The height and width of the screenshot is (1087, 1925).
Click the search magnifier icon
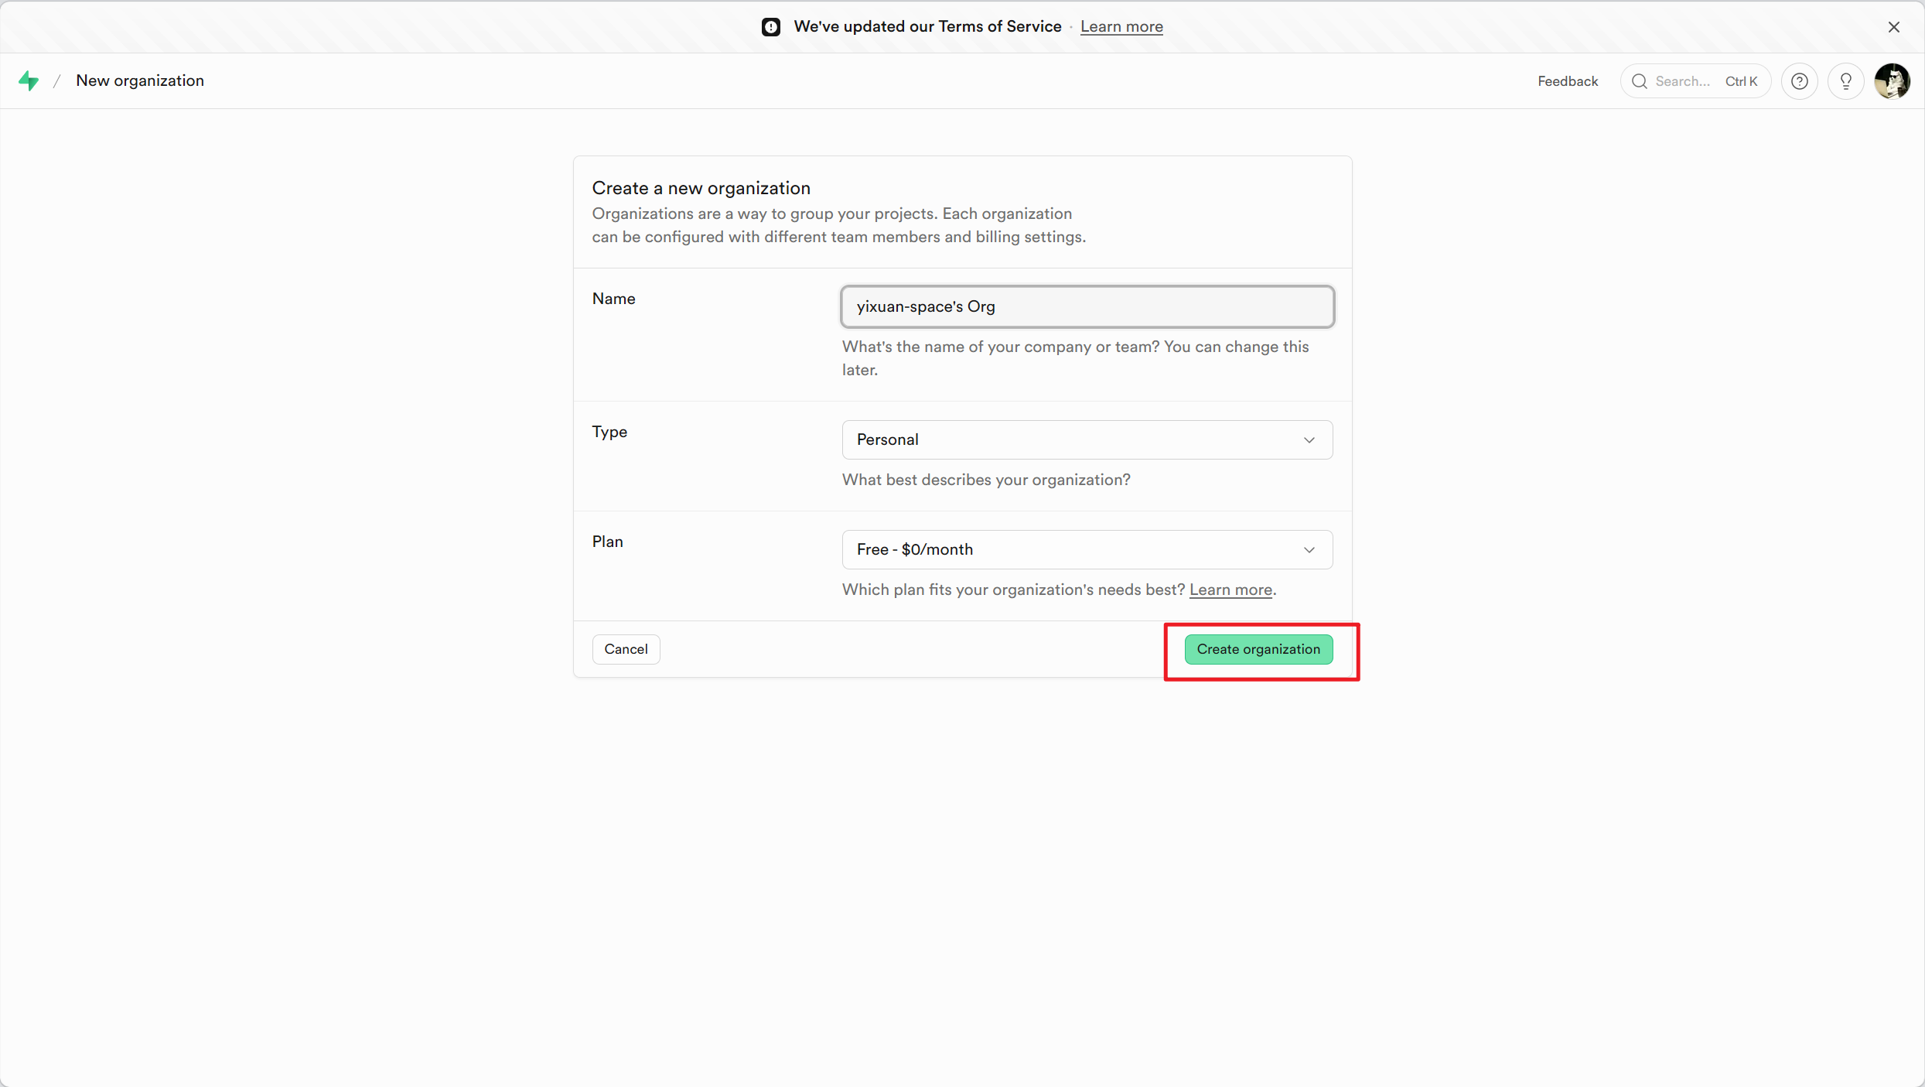(1639, 81)
